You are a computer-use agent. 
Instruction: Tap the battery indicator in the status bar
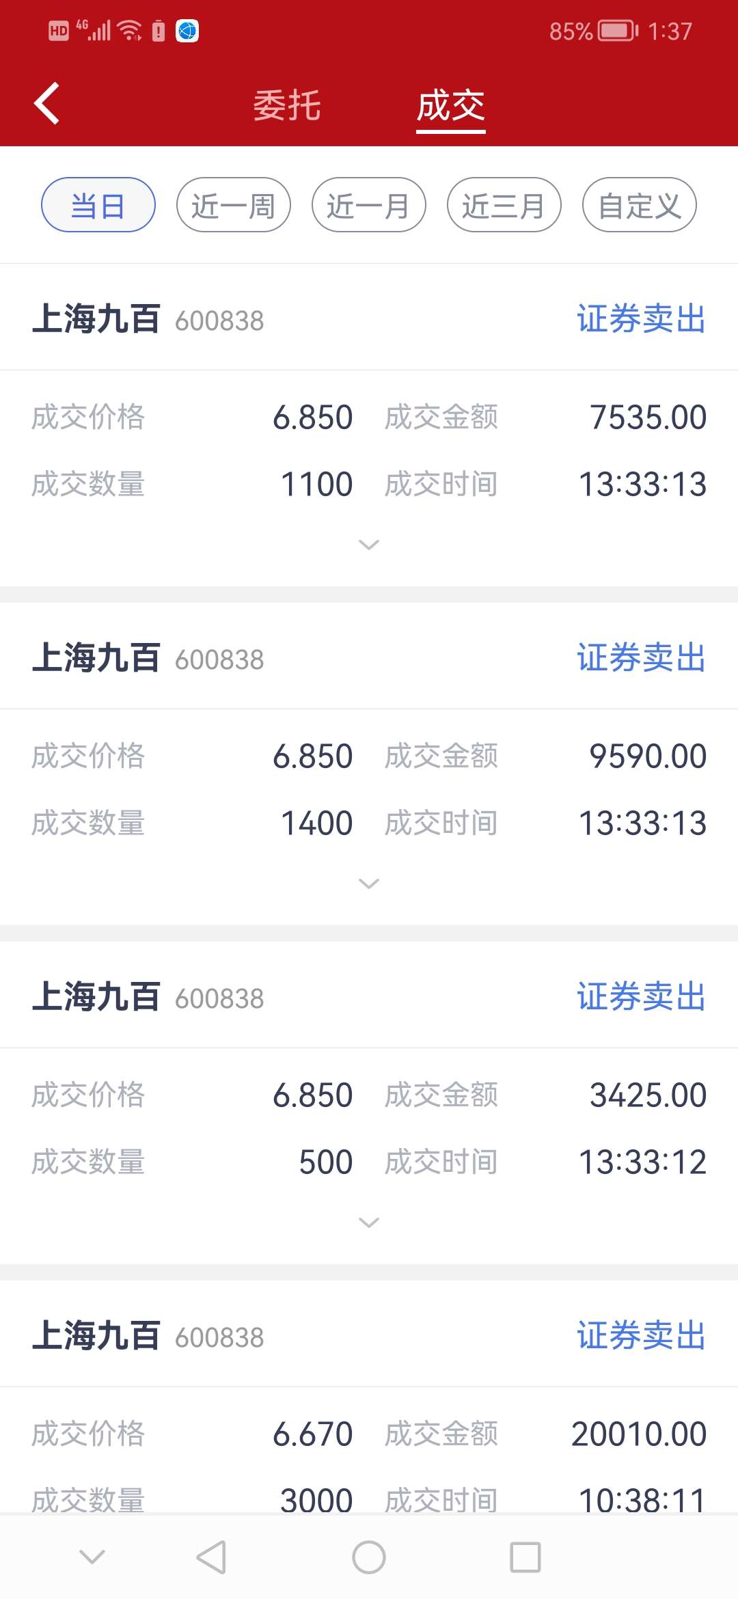click(618, 31)
